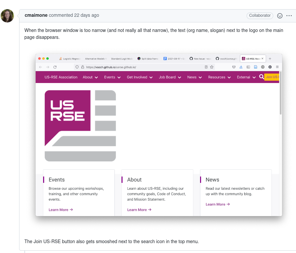Viewport: 296px width, 253px height.
Task: Click the yellow minimize window dot
Action: tap(44, 59)
